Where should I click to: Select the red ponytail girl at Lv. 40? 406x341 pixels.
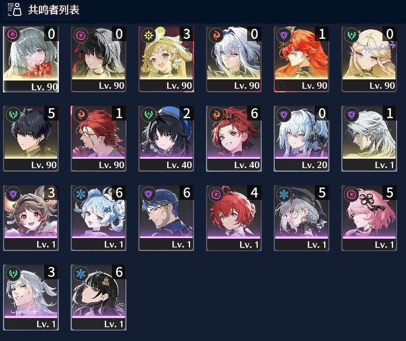pyautogui.click(x=234, y=139)
